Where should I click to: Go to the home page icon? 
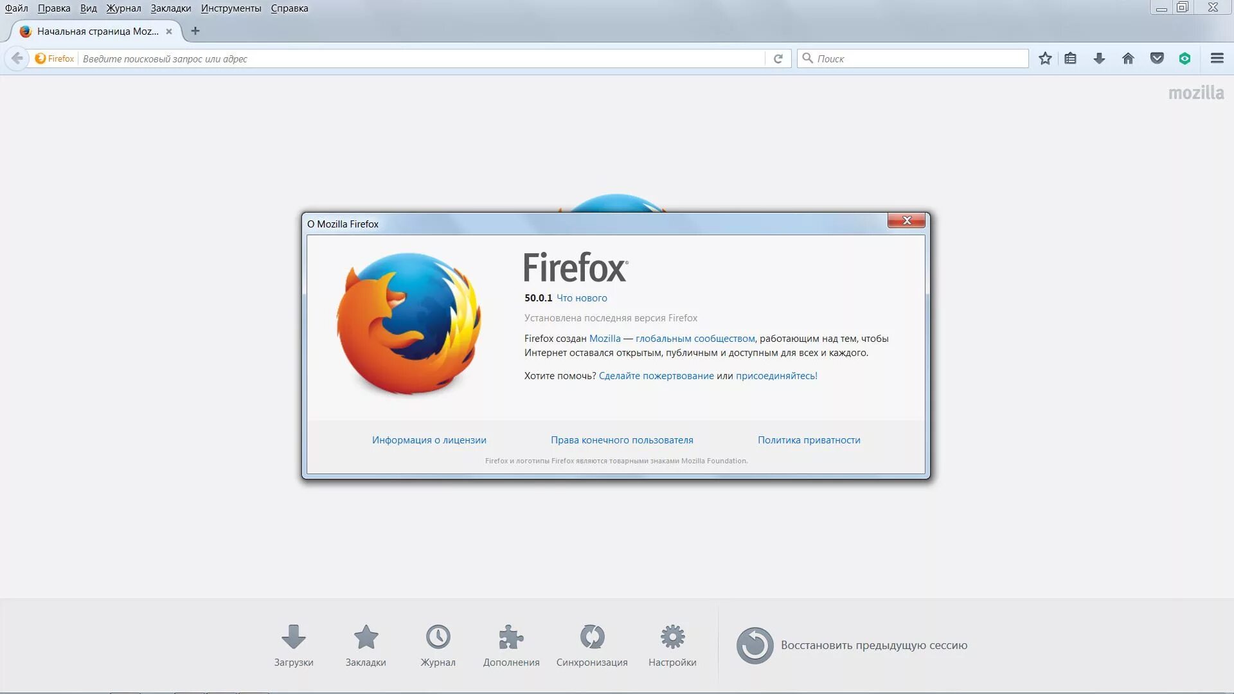(x=1128, y=58)
